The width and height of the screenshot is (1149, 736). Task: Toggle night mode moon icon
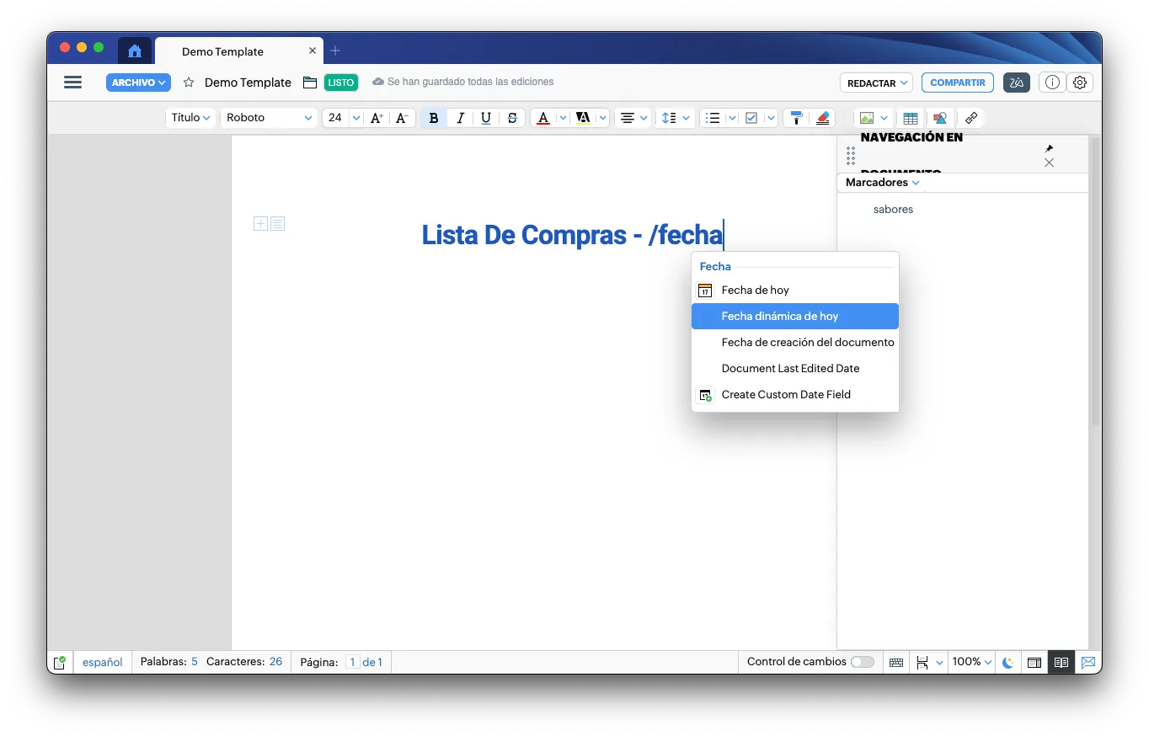point(1007,663)
